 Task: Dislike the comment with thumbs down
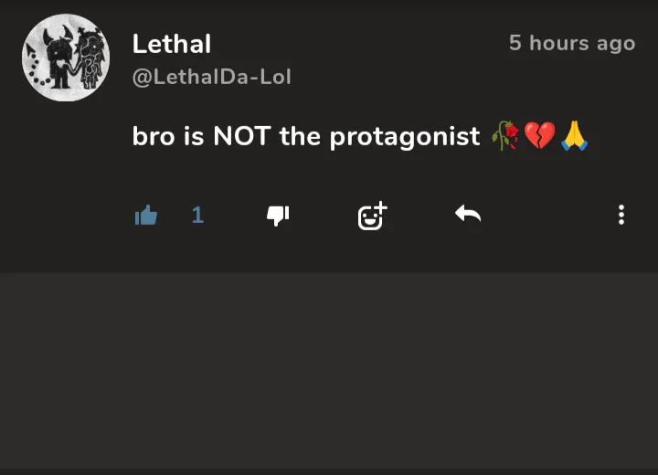[x=278, y=216]
